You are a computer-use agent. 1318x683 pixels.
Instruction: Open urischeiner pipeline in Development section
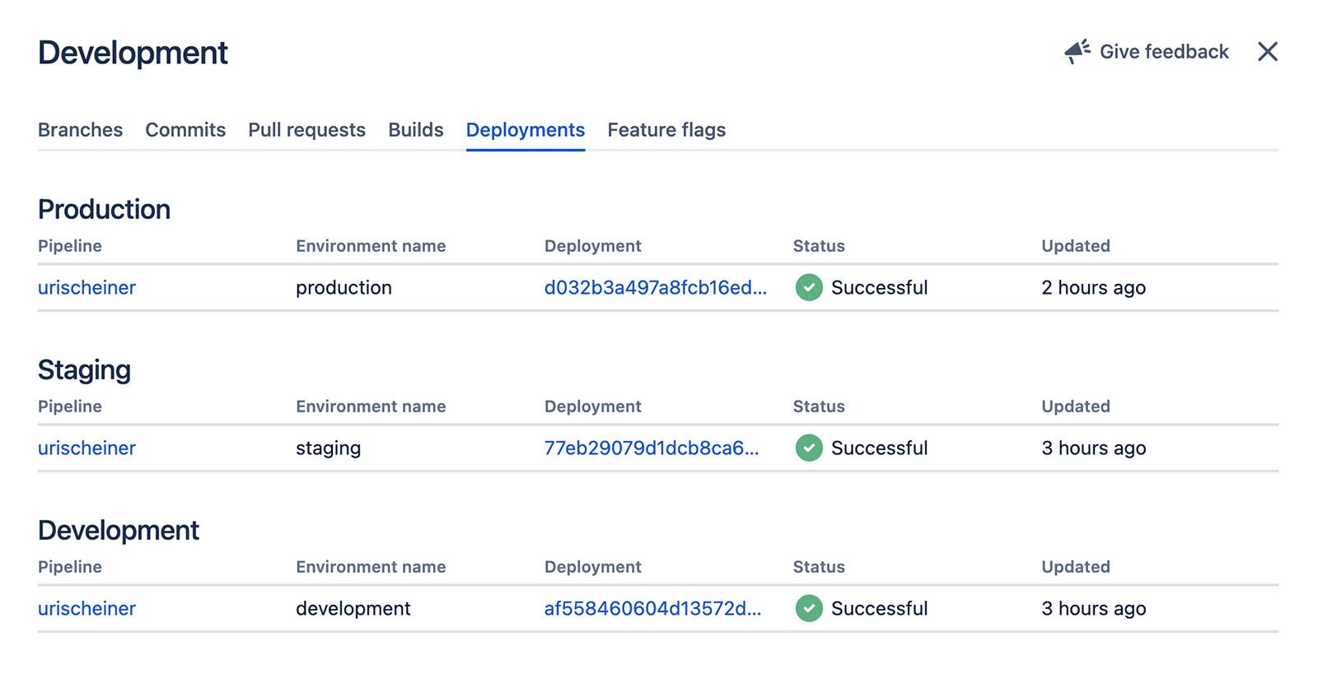click(86, 608)
